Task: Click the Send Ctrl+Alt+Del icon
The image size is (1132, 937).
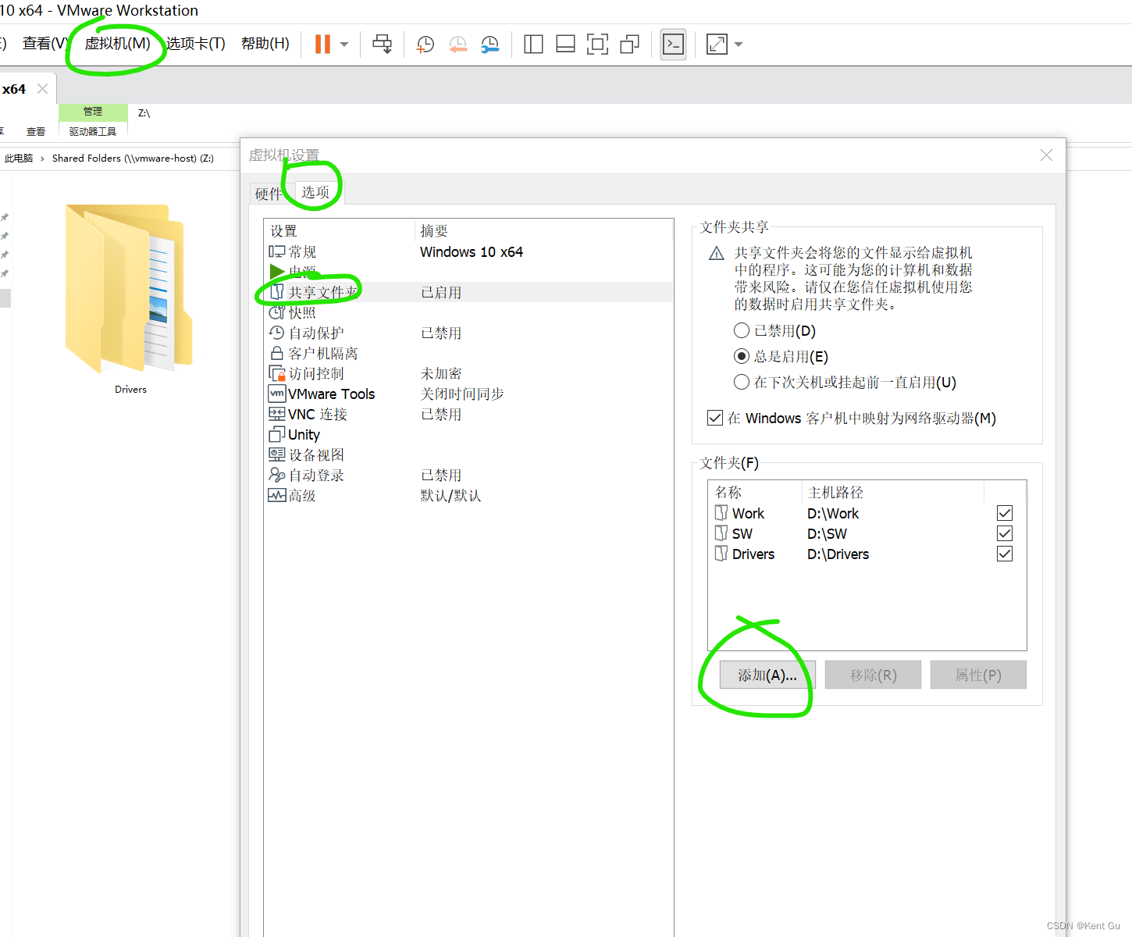Action: click(x=383, y=44)
